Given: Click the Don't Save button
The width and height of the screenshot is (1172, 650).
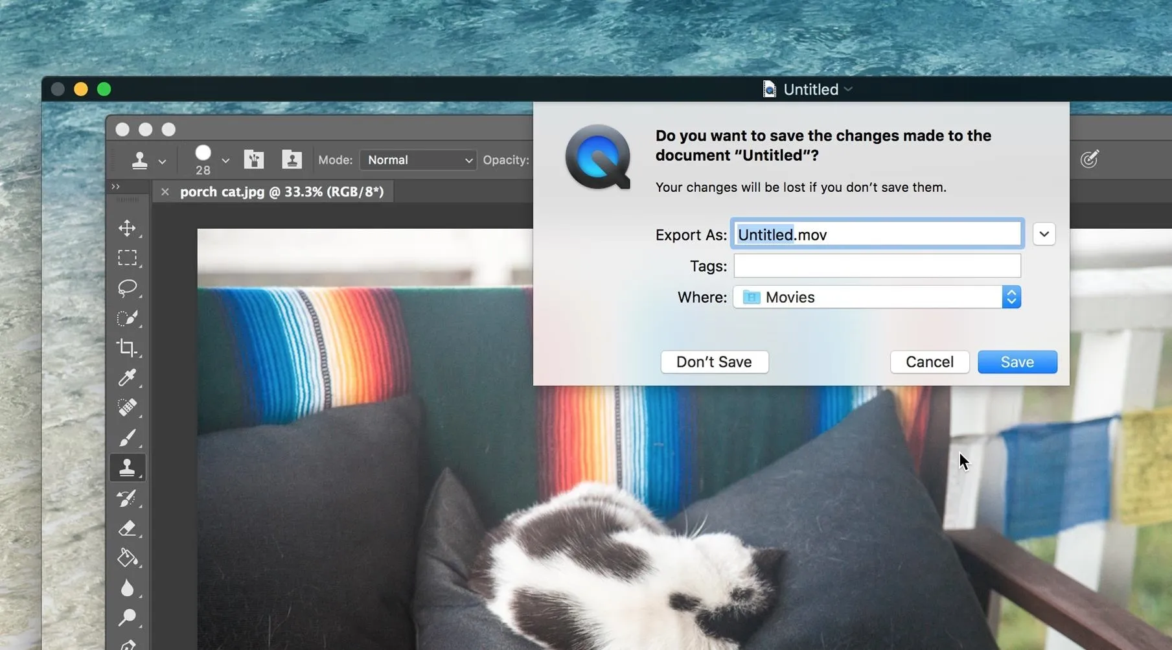Looking at the screenshot, I should (x=714, y=362).
